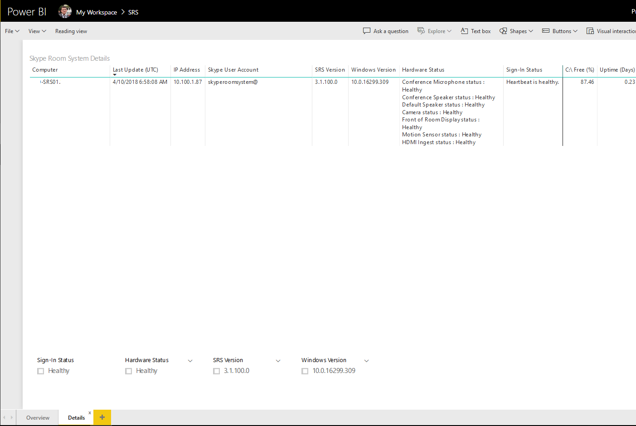Click the Shapes icon
The width and height of the screenshot is (636, 426).
503,31
